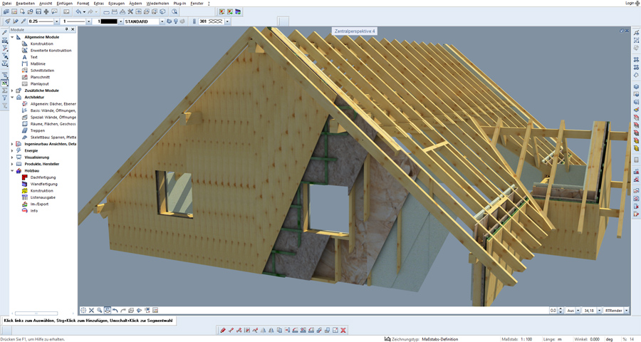
Task: Open the Erzeugen menu
Action: tap(118, 4)
